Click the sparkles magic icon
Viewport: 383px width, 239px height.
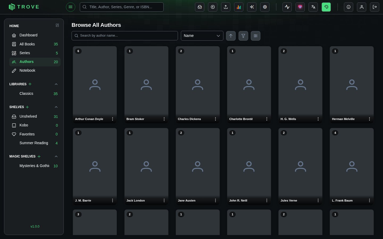click(252, 7)
